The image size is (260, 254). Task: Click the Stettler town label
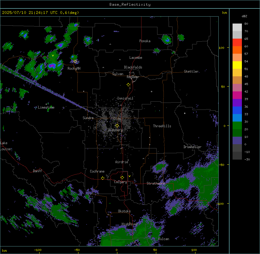point(191,71)
